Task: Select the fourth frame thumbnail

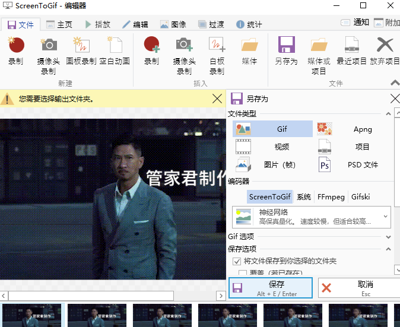Action: 227,315
